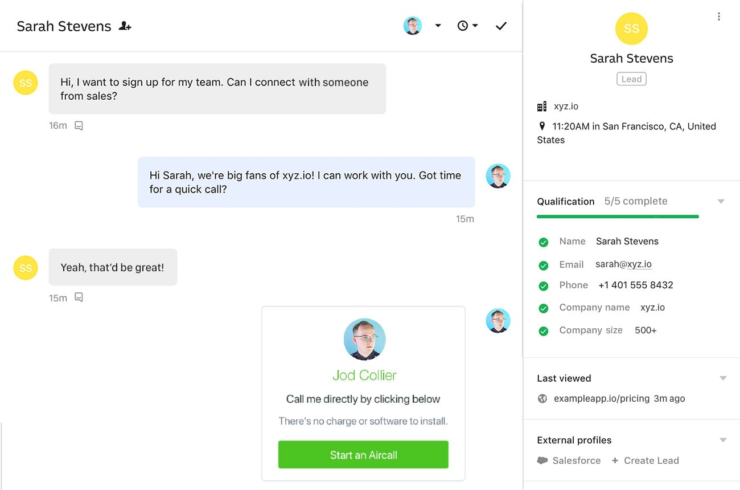
Task: Collapse the Last viewed section
Action: click(x=723, y=378)
